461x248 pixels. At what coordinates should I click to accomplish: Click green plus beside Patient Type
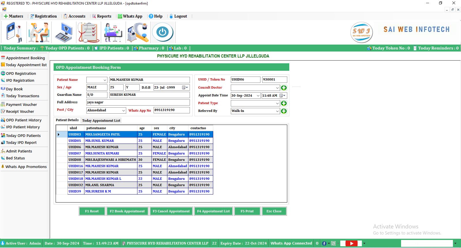pos(284,103)
